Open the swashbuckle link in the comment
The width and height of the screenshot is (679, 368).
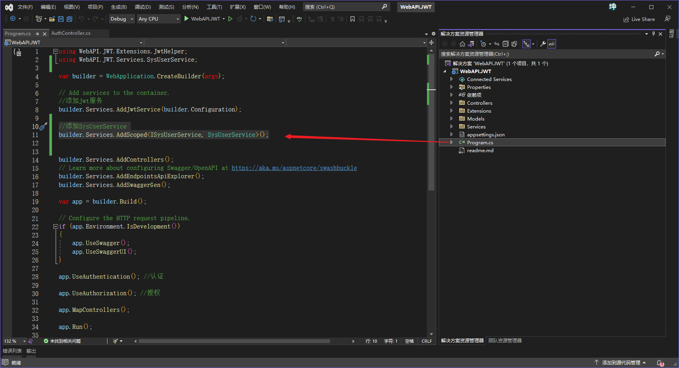click(x=294, y=168)
